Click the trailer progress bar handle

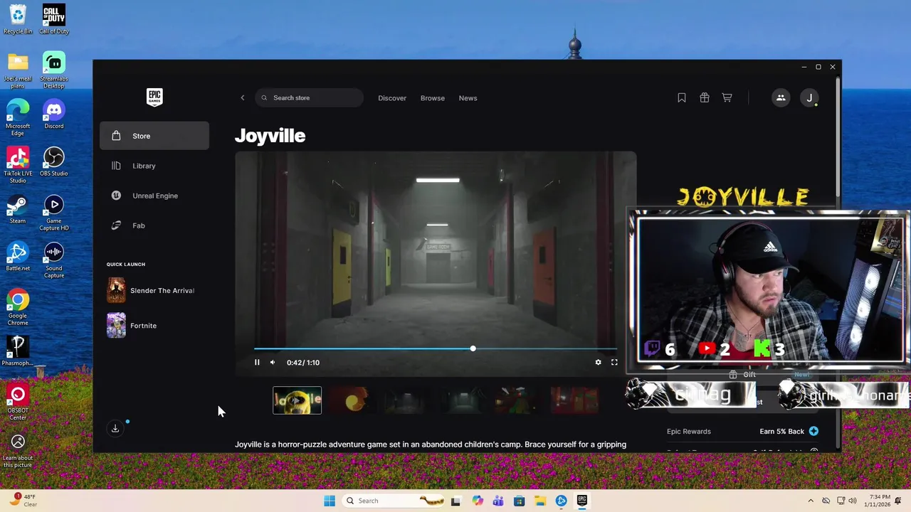click(x=473, y=348)
